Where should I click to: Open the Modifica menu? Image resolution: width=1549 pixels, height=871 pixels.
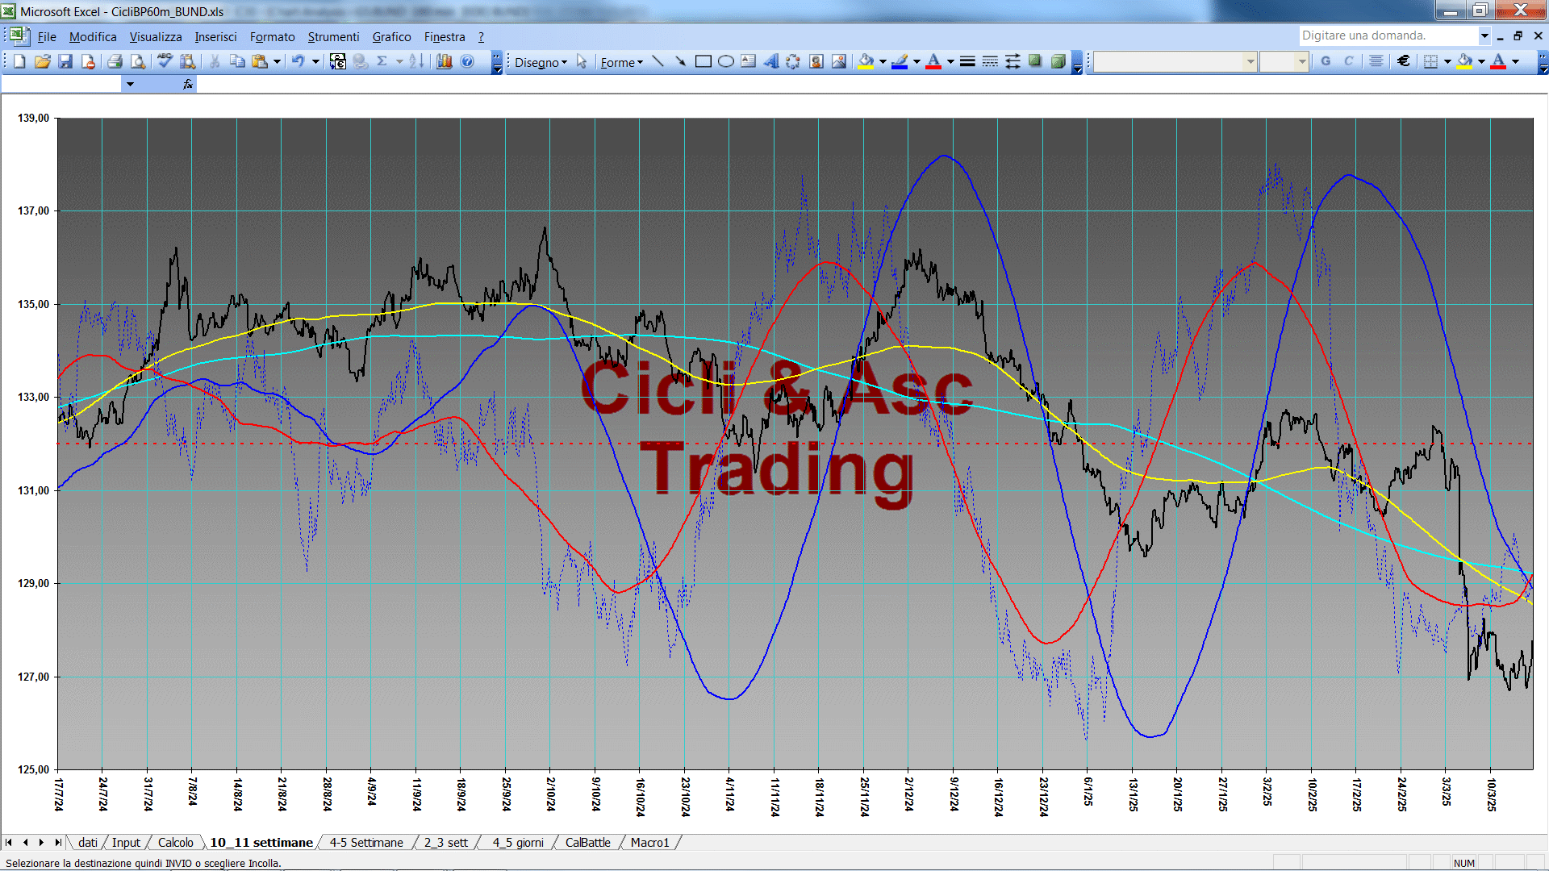pos(93,36)
